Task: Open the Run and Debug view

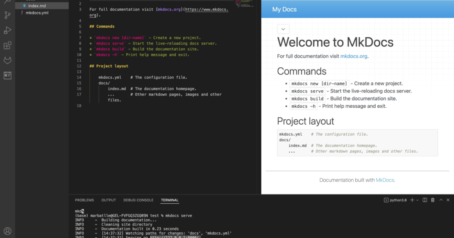Action: (8, 30)
